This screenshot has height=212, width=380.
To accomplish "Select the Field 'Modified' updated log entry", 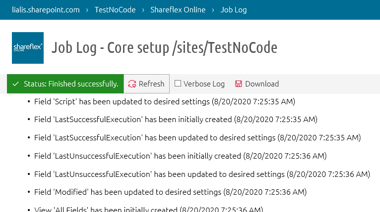I will click(x=170, y=192).
